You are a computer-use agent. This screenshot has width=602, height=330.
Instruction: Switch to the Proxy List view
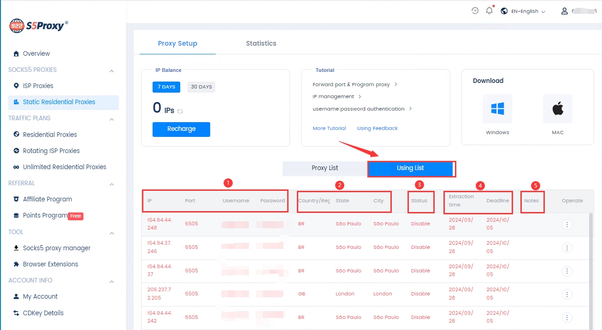325,168
